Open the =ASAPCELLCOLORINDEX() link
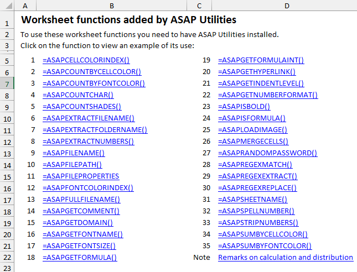 pyautogui.click(x=86, y=60)
